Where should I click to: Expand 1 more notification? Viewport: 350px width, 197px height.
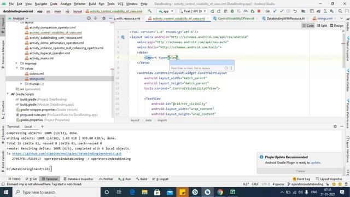pos(300,171)
